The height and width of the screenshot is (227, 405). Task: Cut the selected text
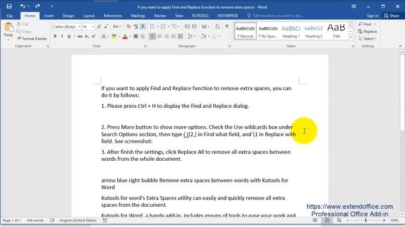tap(23, 24)
